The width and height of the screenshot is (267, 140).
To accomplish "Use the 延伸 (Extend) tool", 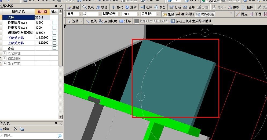I will (146, 7).
